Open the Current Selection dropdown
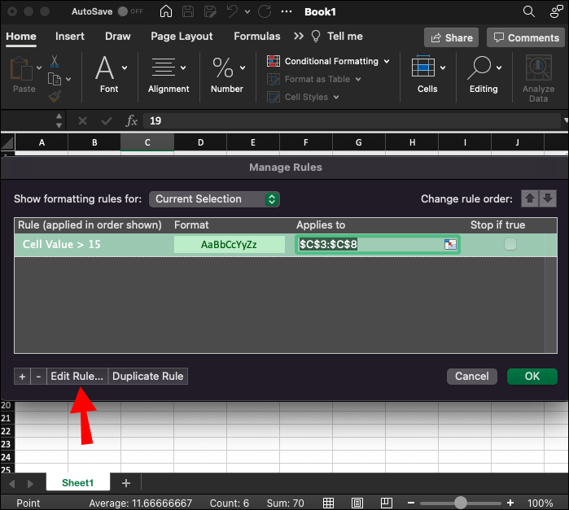This screenshot has height=510, width=569. coord(215,198)
